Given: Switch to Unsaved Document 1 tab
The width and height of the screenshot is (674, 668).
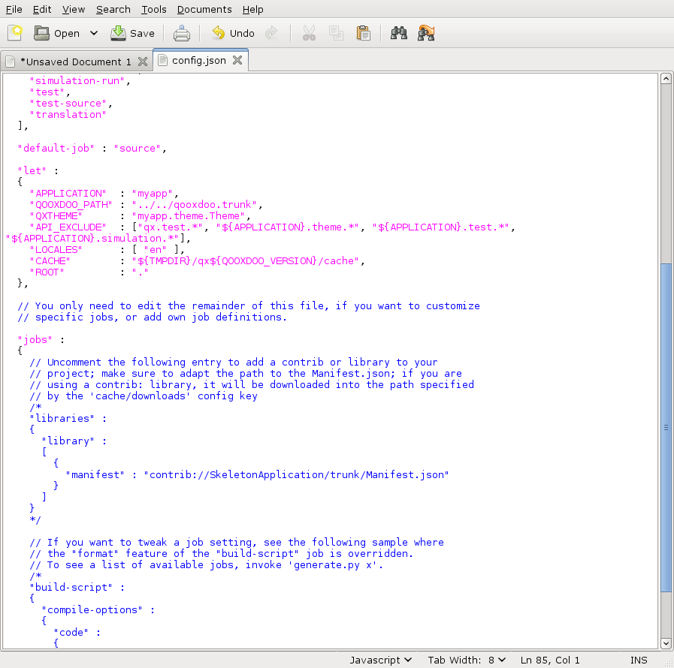Looking at the screenshot, I should click(75, 62).
